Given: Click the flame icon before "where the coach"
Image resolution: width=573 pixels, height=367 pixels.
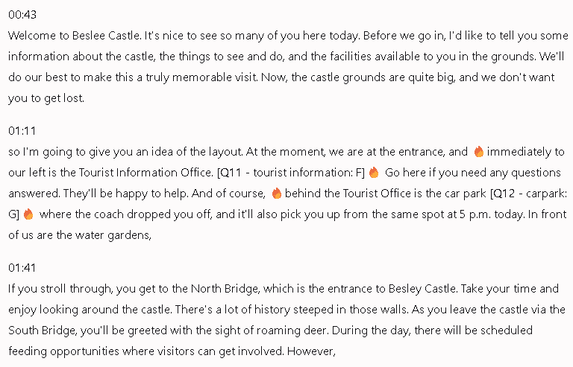Looking at the screenshot, I should click(28, 214).
